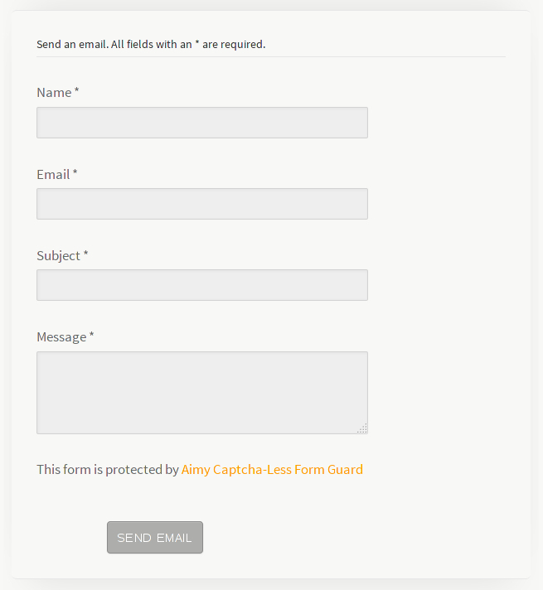Click the 'Send an email' legend text
This screenshot has height=590, width=543.
point(73,45)
